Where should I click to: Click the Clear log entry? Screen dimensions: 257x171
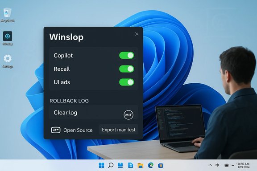tap(93, 113)
